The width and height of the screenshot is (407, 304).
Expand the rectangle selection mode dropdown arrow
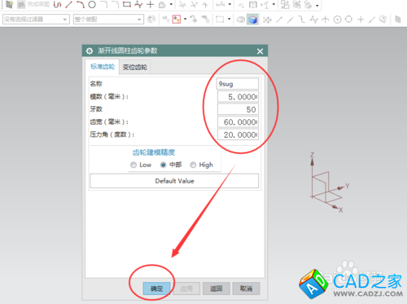[x=229, y=20]
